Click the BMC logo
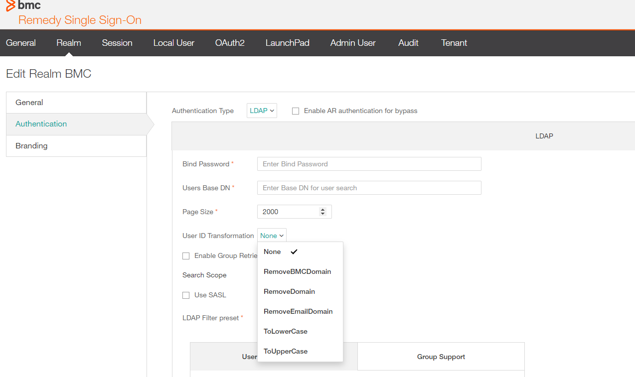The image size is (635, 377). pos(23,6)
